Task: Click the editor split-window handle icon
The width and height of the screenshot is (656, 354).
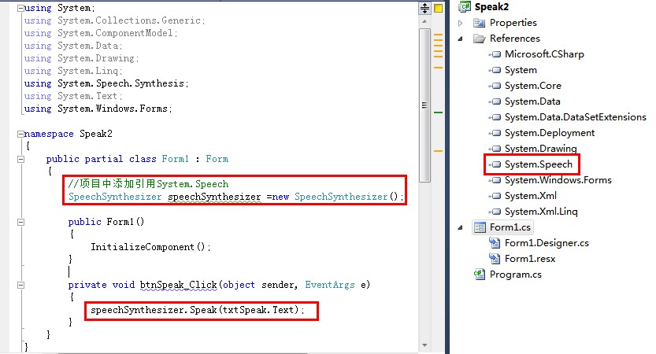Action: (x=424, y=8)
